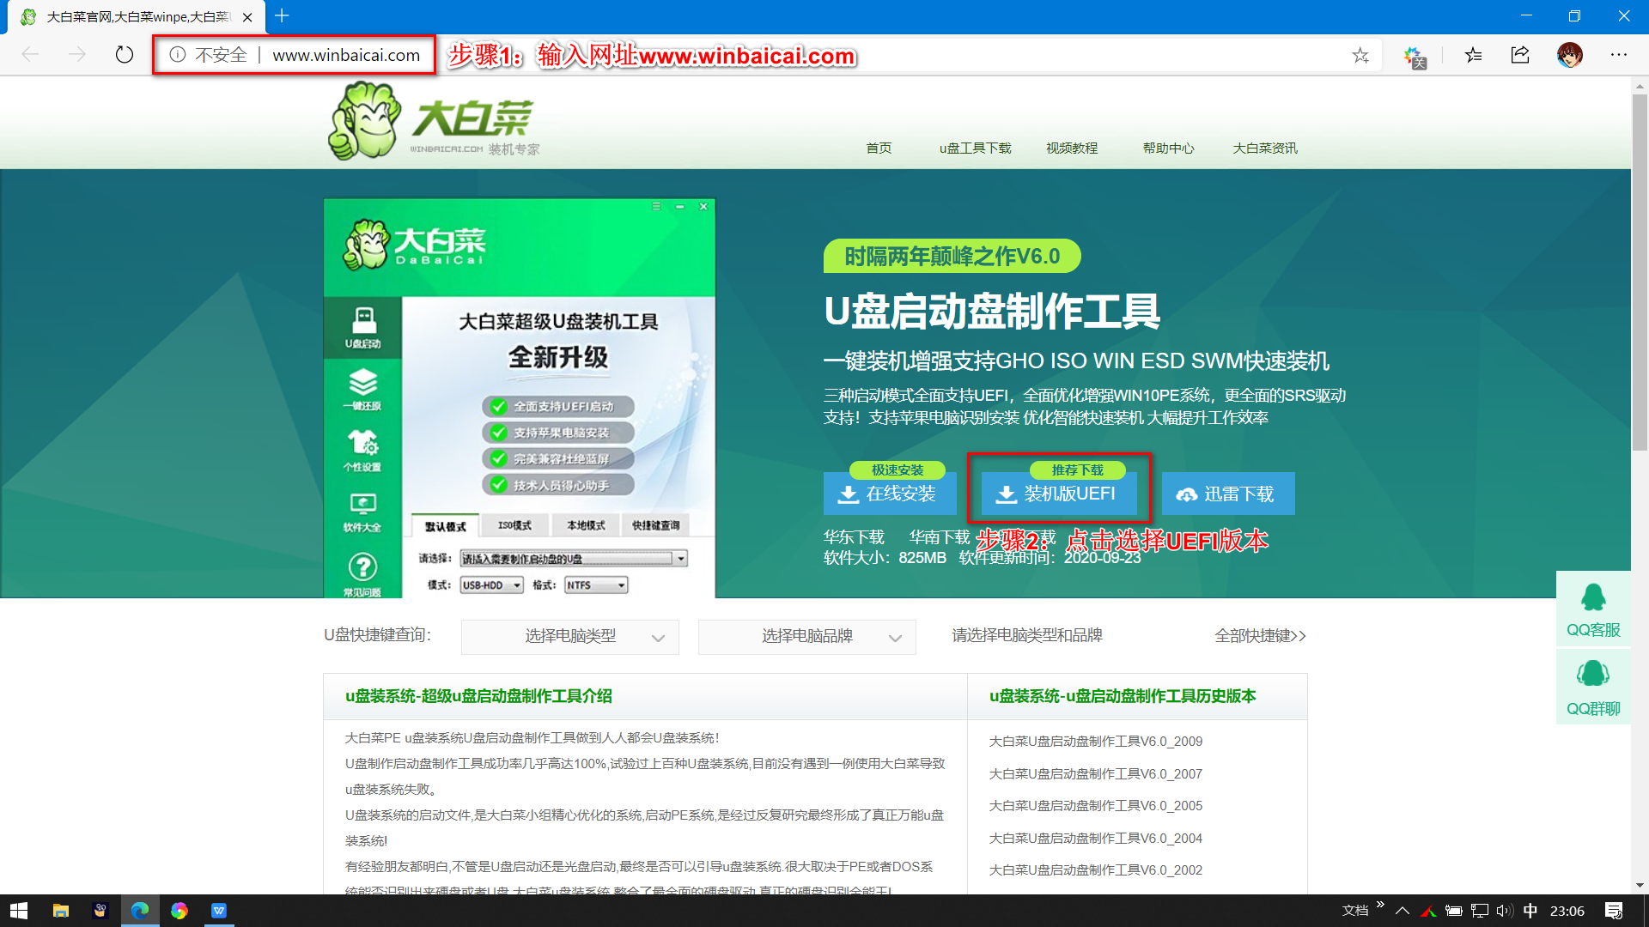Open 大白菜资讯 nav item

(x=1265, y=148)
